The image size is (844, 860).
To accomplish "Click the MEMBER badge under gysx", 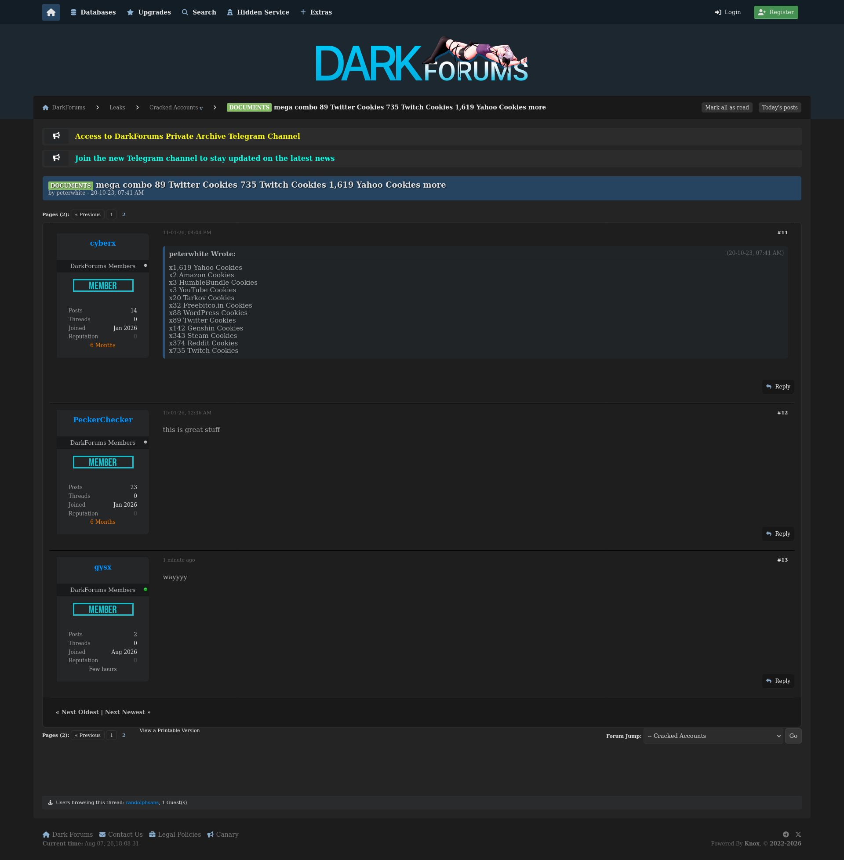I will pos(103,610).
